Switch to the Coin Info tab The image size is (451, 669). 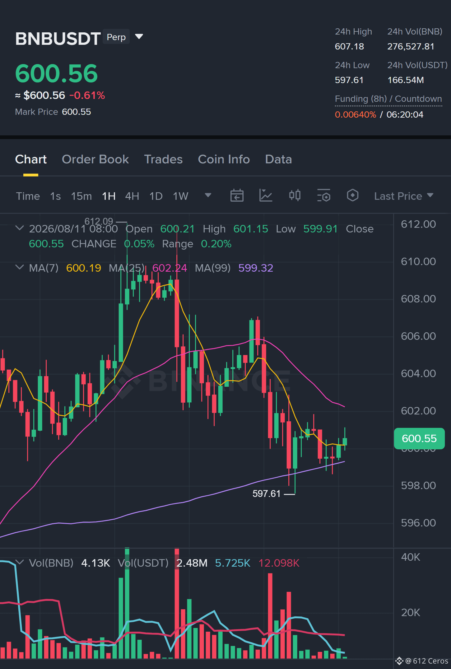coord(224,159)
